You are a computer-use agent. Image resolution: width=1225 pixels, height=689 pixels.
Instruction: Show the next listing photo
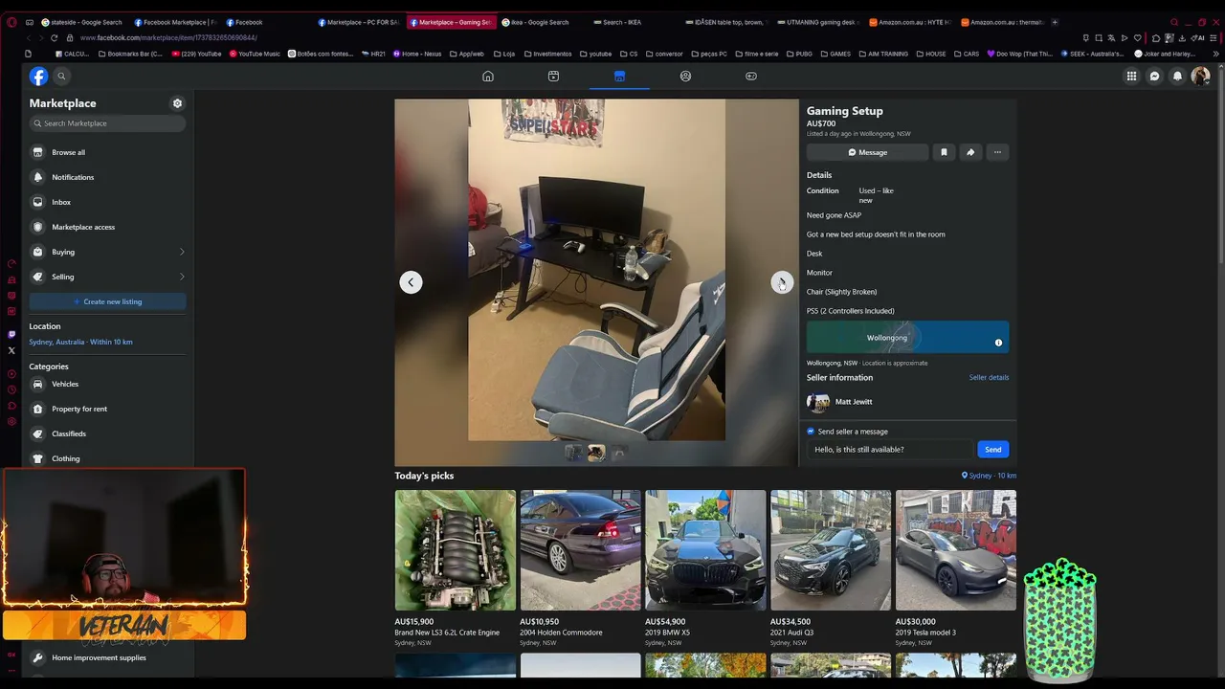(782, 281)
